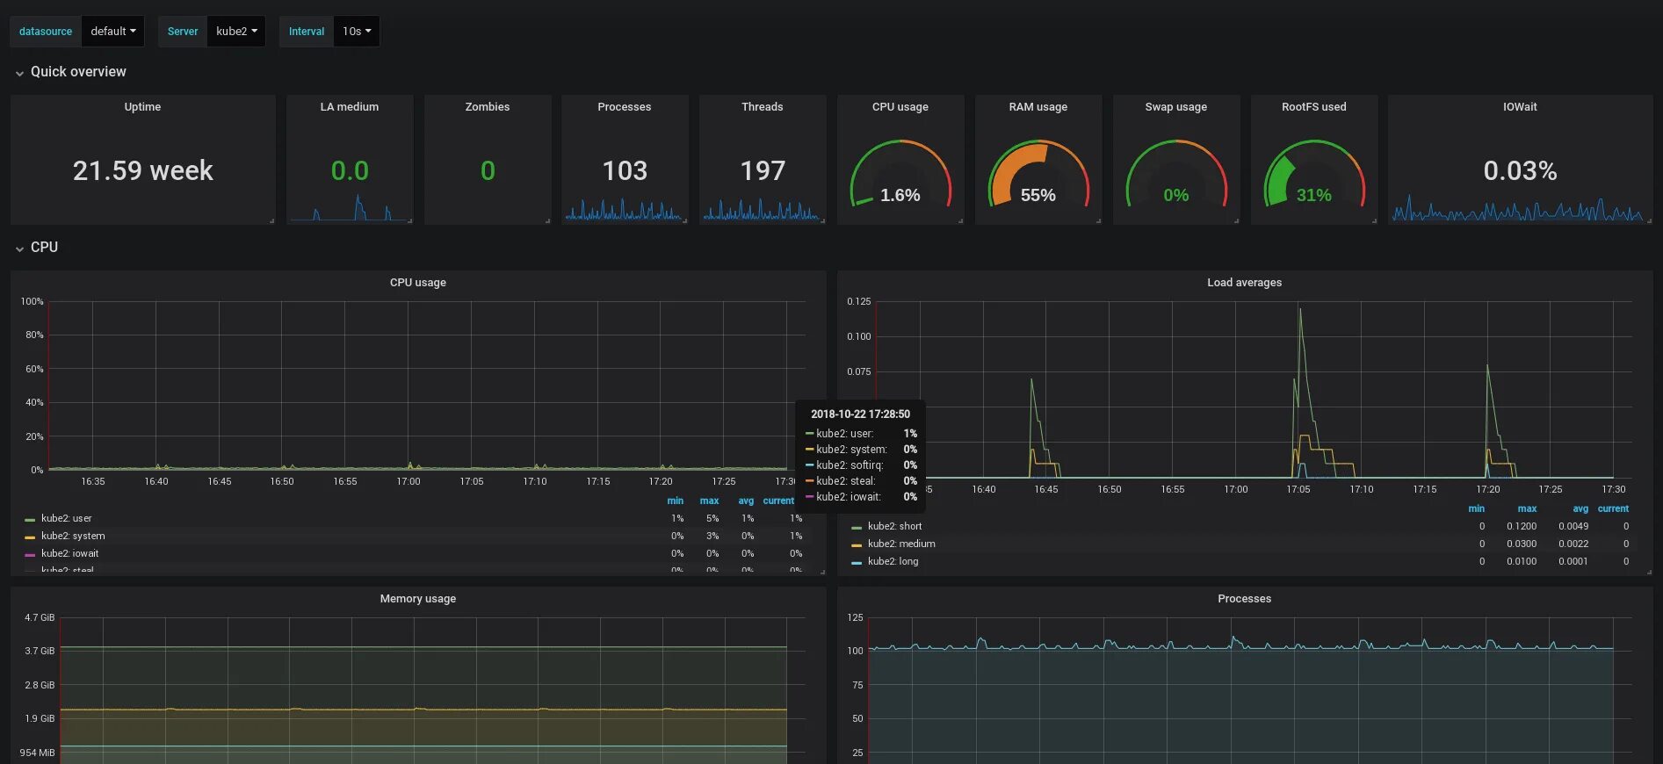Sort CPU usage legend by min
1663x764 pixels.
676,501
